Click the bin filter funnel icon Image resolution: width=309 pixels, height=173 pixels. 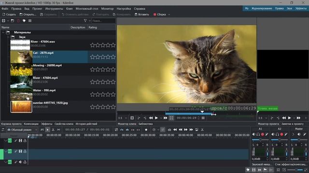pos(85,21)
